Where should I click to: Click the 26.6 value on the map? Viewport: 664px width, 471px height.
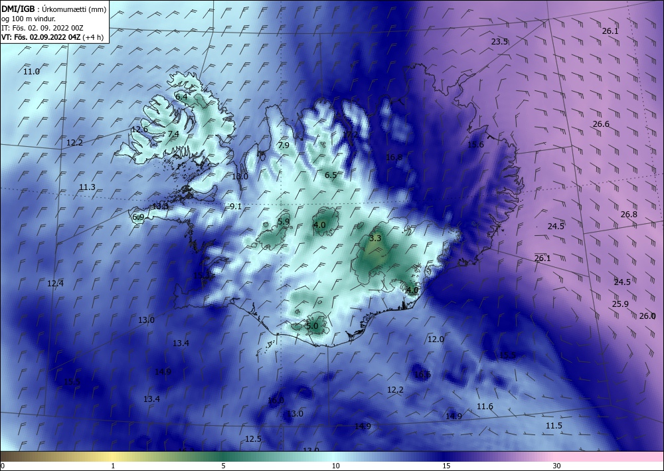point(601,124)
